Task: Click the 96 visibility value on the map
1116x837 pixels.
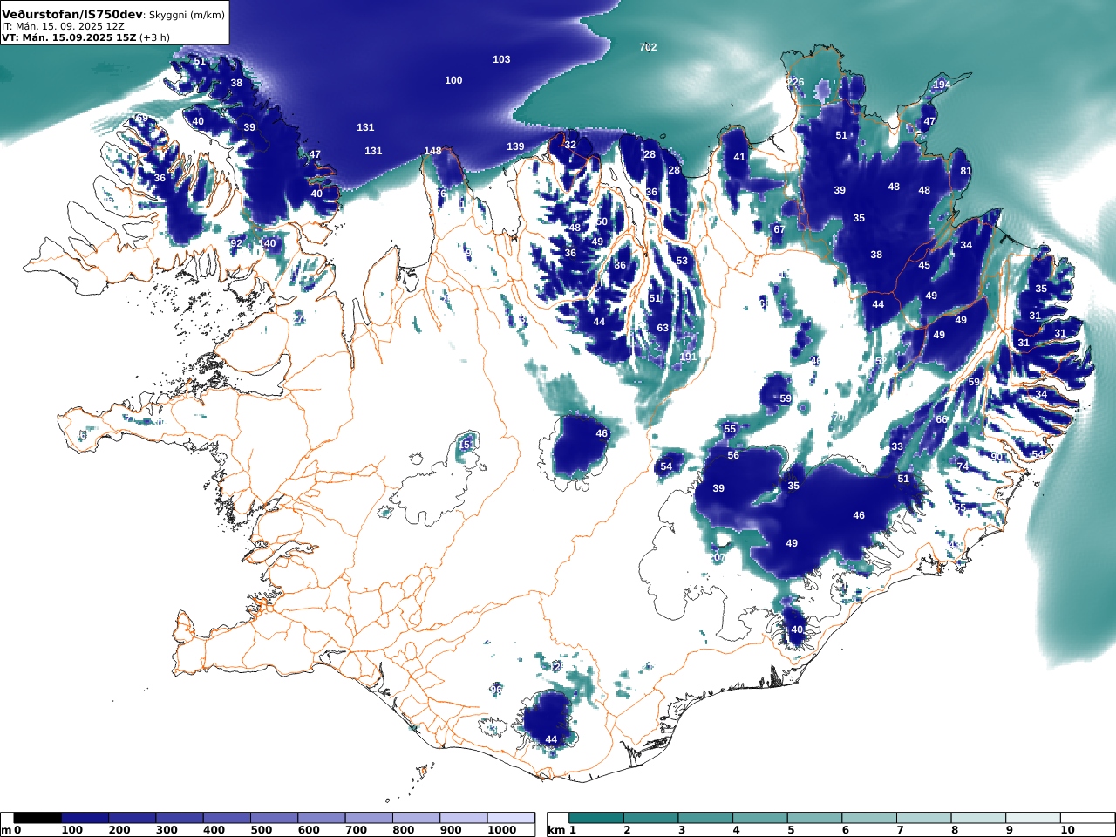Action: point(496,690)
